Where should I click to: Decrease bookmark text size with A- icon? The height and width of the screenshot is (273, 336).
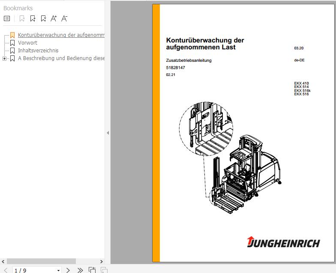click(x=64, y=19)
